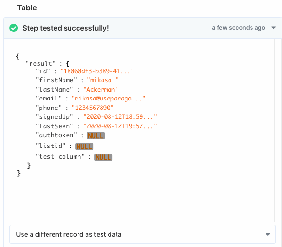Select the phone value 1234567890
The image size is (282, 247).
(x=93, y=108)
